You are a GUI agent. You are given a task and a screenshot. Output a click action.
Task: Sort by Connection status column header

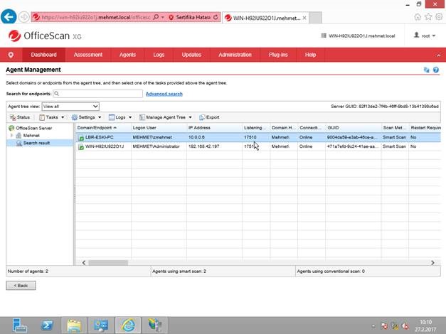click(312, 128)
